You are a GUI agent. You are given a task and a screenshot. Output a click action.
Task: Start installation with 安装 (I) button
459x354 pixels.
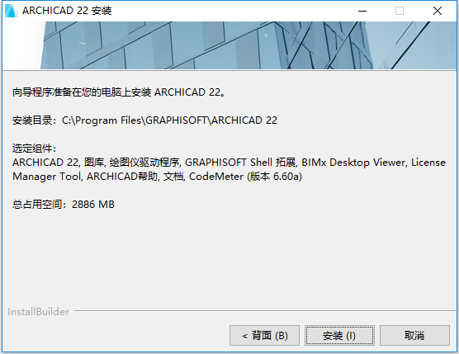(x=339, y=335)
